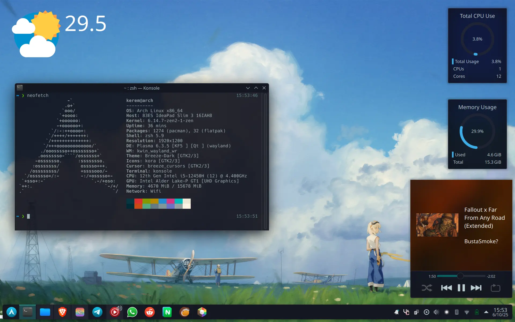Pause the playing song

click(x=461, y=288)
